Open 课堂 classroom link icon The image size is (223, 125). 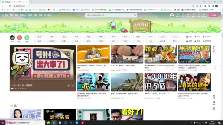[197, 41]
